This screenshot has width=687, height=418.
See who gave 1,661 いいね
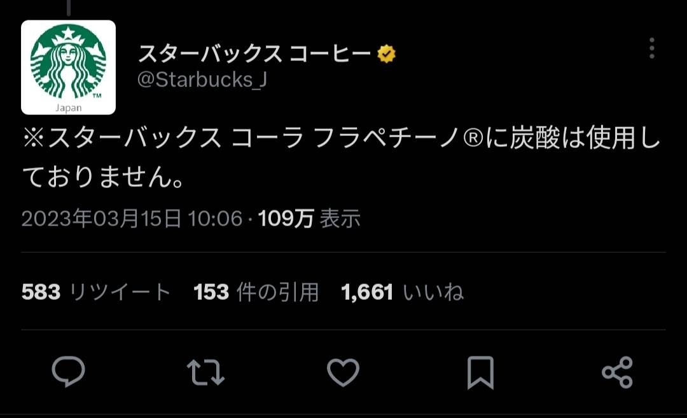tap(402, 292)
